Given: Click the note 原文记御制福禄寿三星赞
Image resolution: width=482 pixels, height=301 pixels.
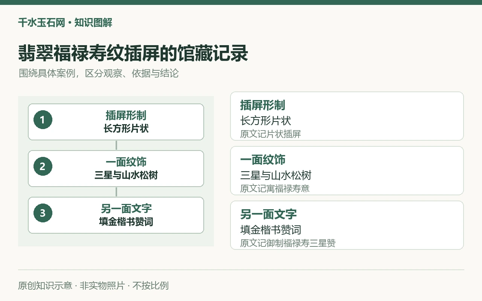Looking at the screenshot, I should pyautogui.click(x=288, y=243).
